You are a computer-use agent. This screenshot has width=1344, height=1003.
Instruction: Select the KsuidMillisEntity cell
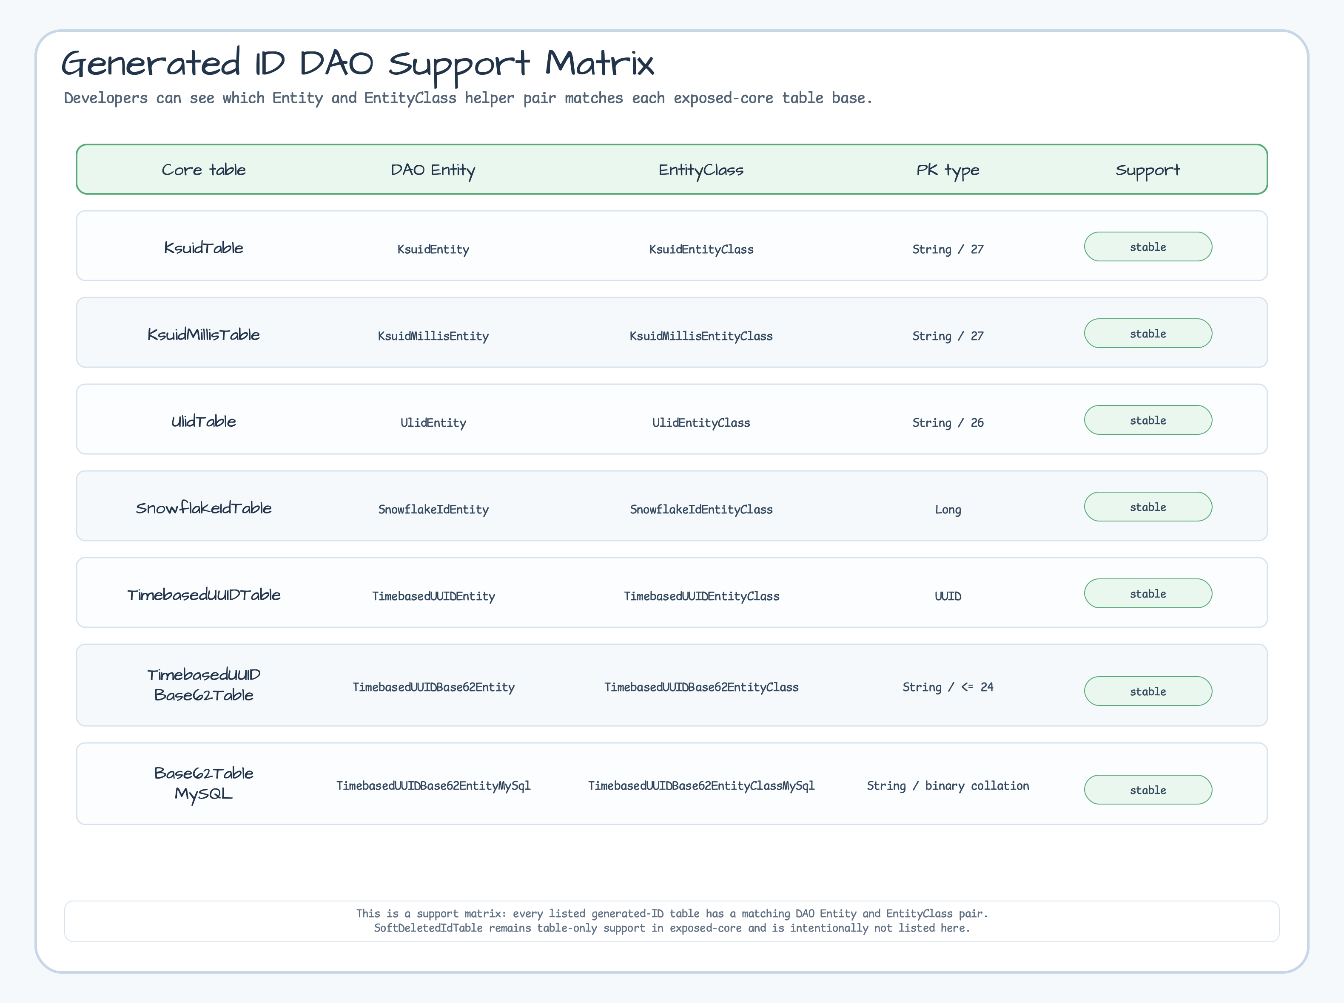(433, 336)
